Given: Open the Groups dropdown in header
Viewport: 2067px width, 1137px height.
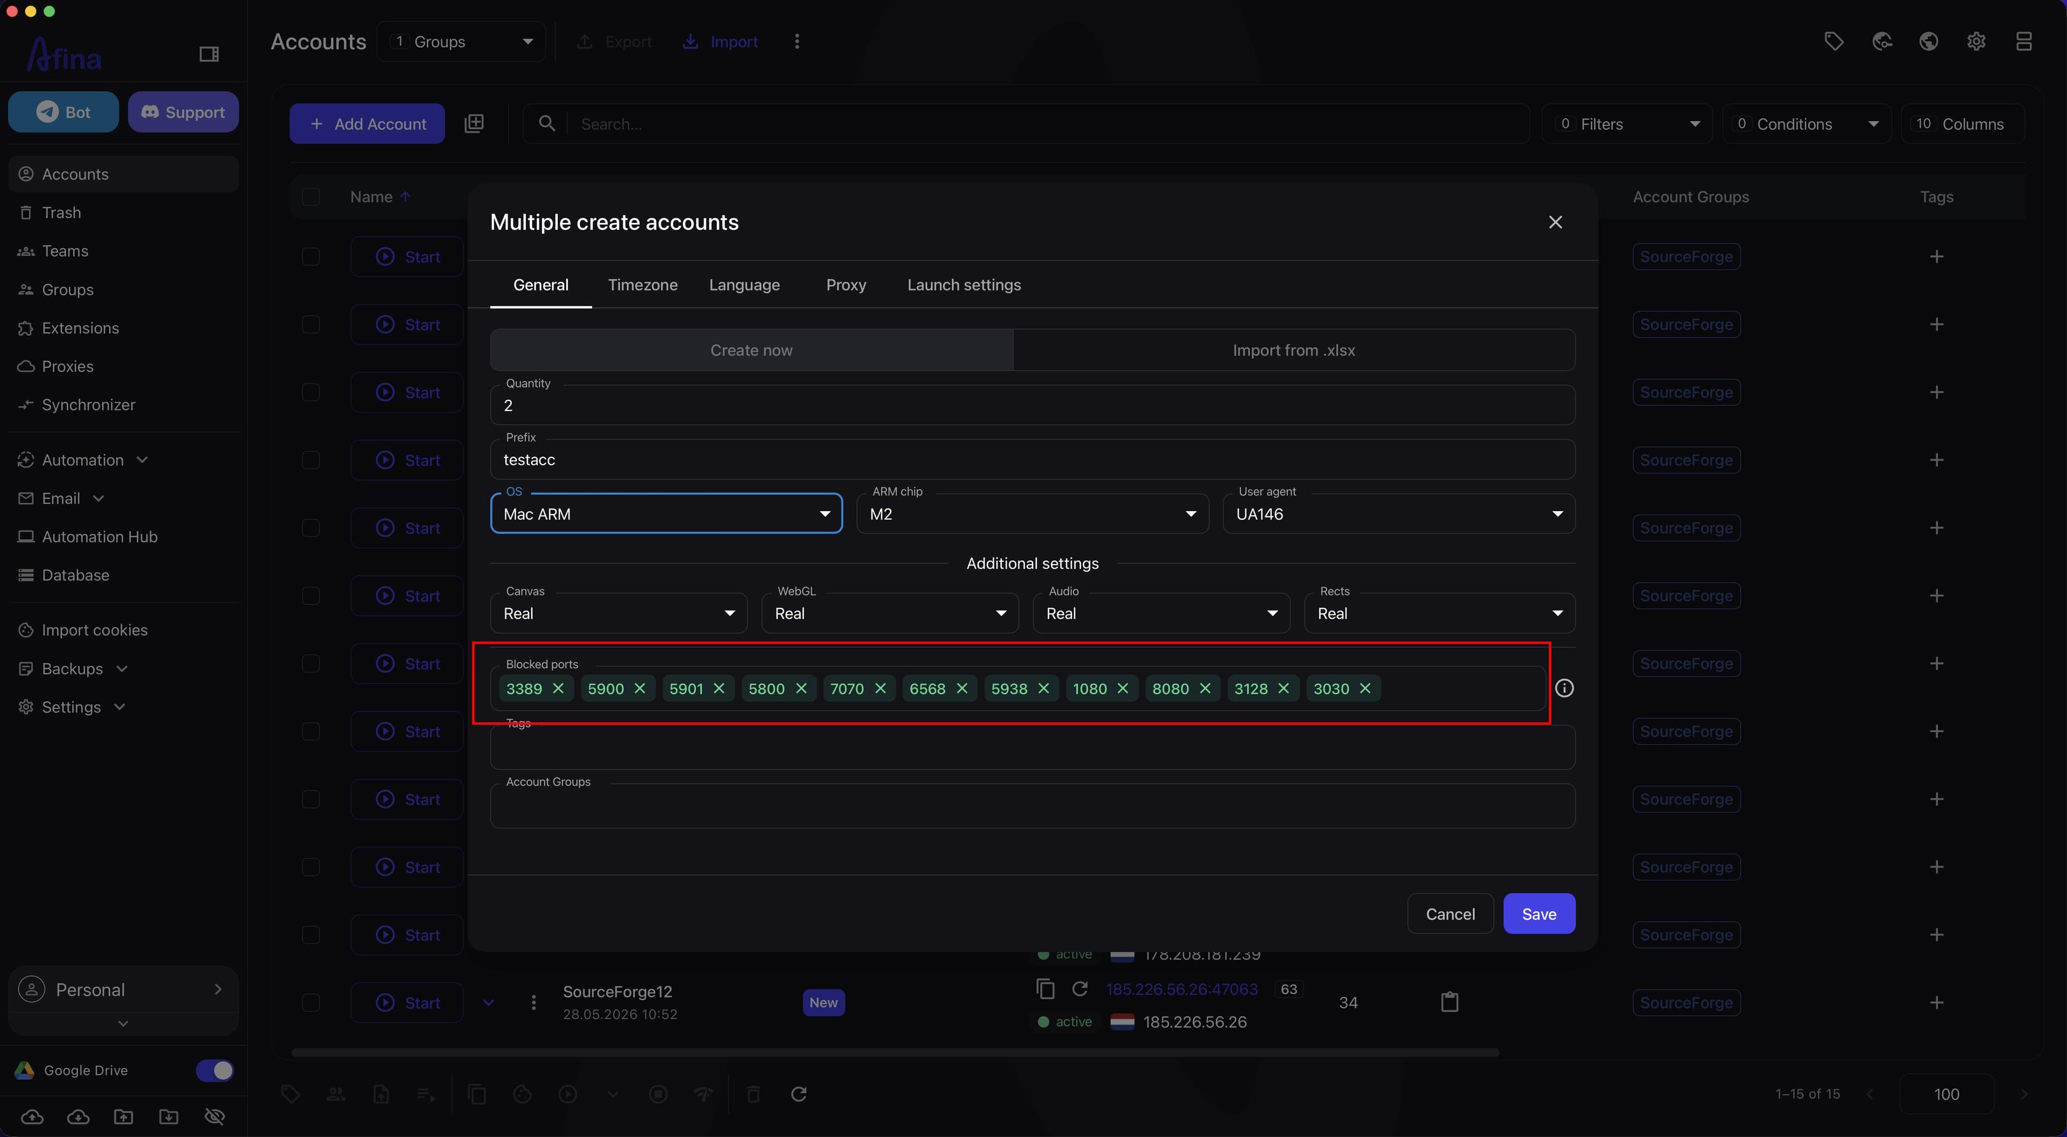Looking at the screenshot, I should point(461,41).
